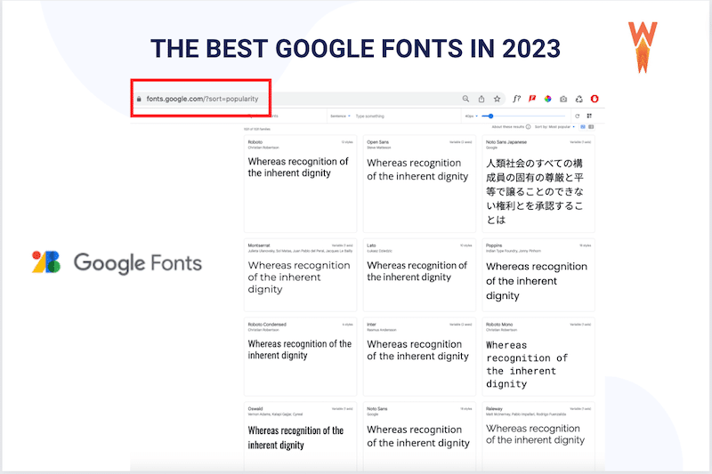
Task: Click the fonts.google.com address bar URL
Action: (x=202, y=99)
